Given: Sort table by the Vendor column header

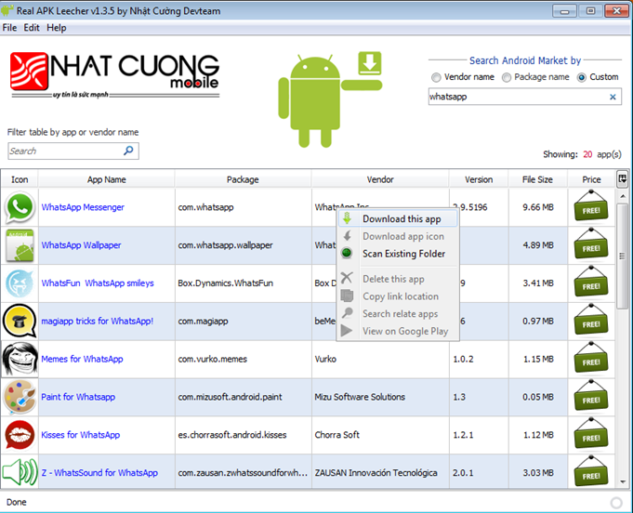Looking at the screenshot, I should pyautogui.click(x=380, y=179).
